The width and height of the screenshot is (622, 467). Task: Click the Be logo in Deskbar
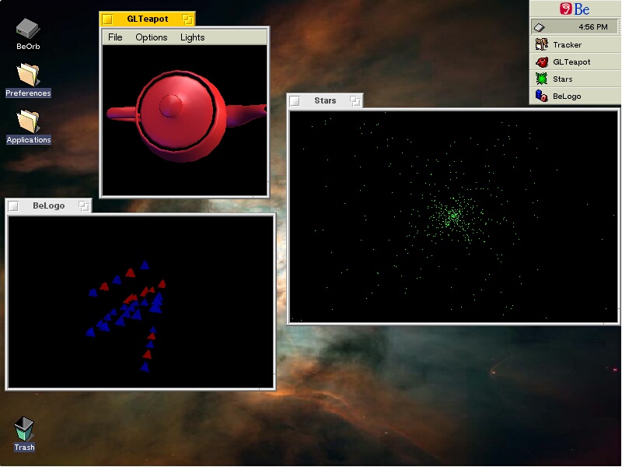tap(575, 9)
